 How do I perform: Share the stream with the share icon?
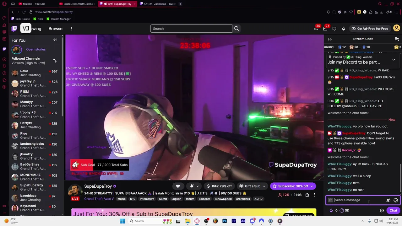(307, 195)
